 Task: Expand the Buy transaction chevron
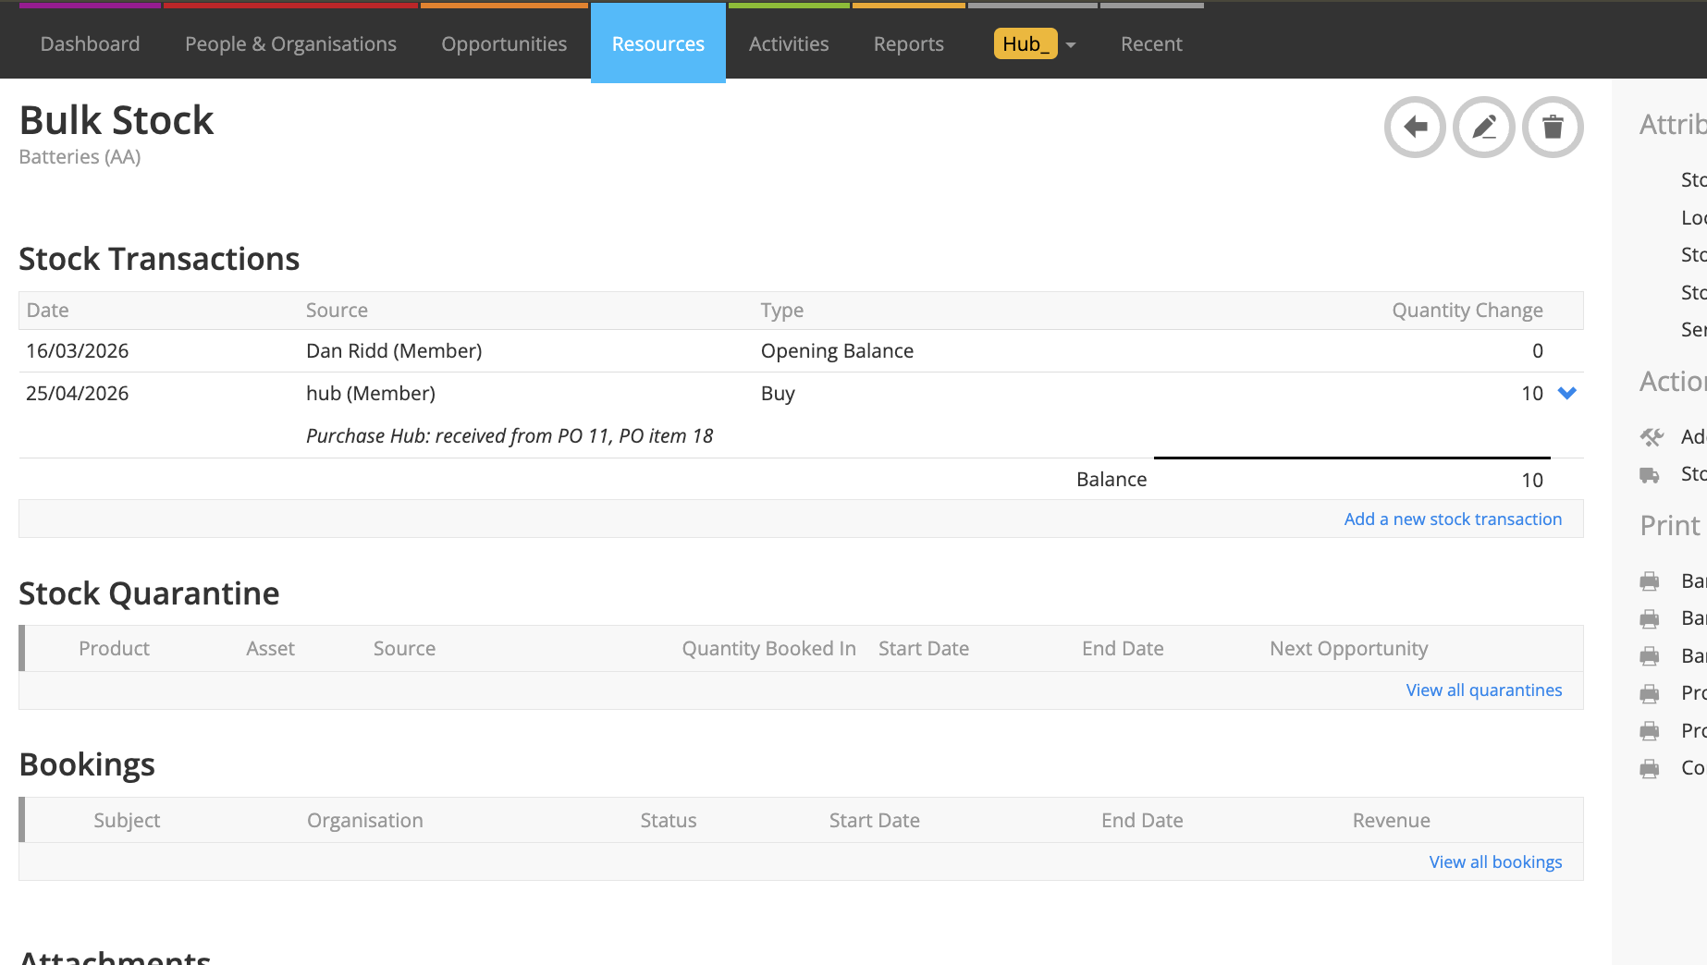click(x=1567, y=393)
